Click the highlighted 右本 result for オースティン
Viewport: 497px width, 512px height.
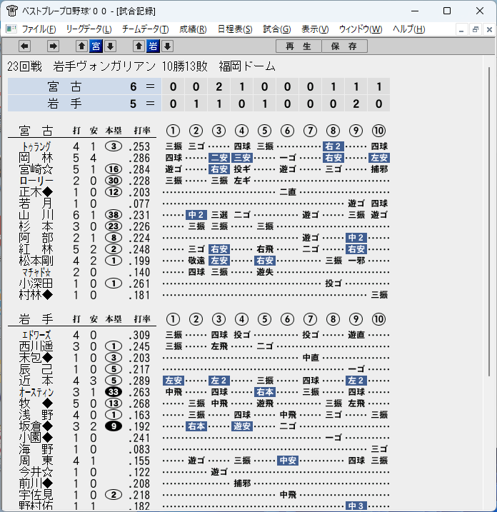265,392
